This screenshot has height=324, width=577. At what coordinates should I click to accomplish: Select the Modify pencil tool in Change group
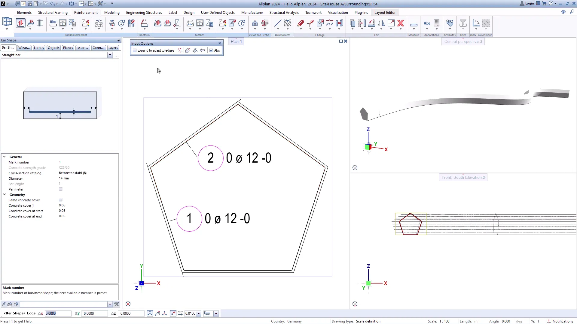[301, 23]
